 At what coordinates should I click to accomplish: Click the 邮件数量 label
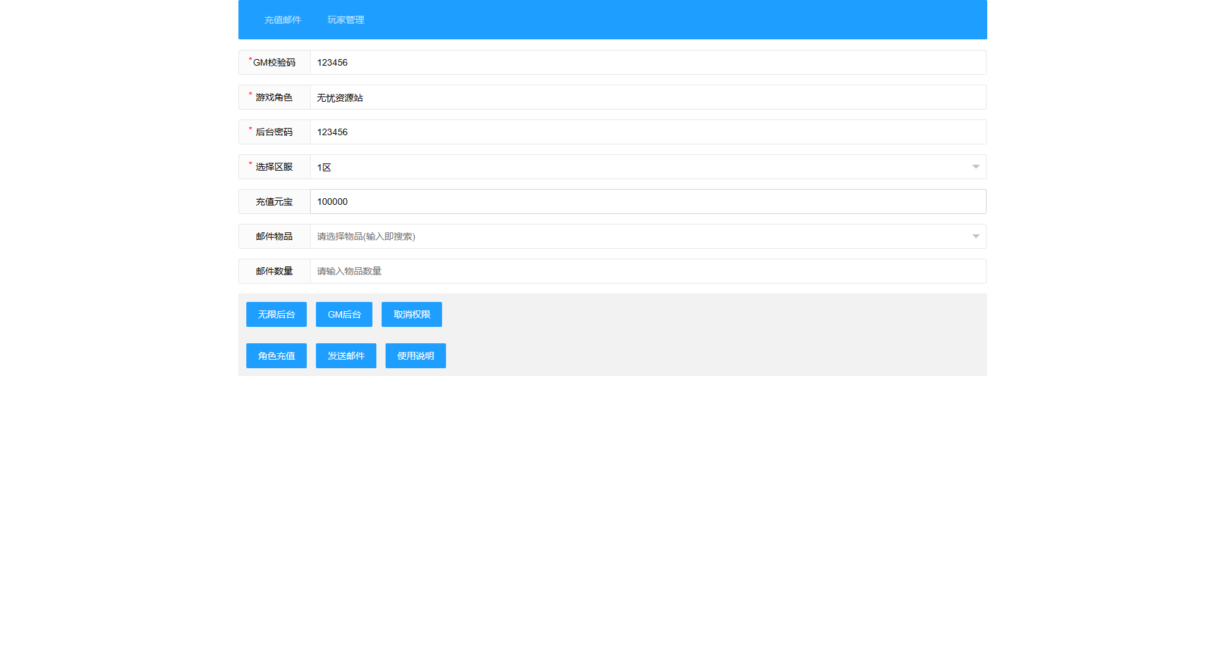[274, 271]
